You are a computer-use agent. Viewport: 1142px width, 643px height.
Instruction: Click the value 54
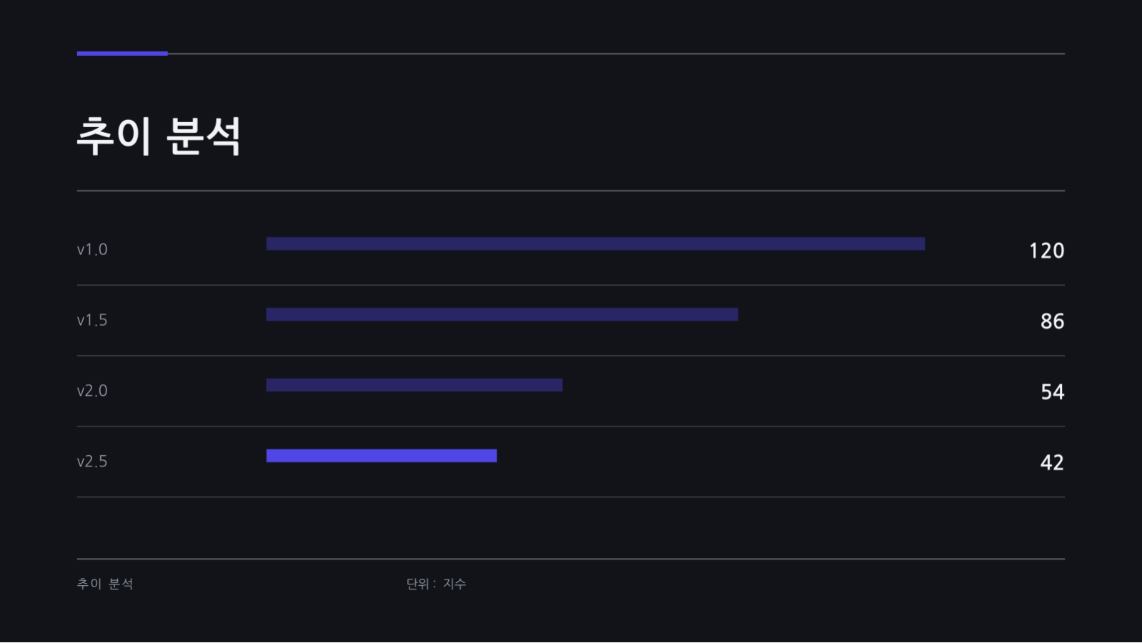(1053, 392)
